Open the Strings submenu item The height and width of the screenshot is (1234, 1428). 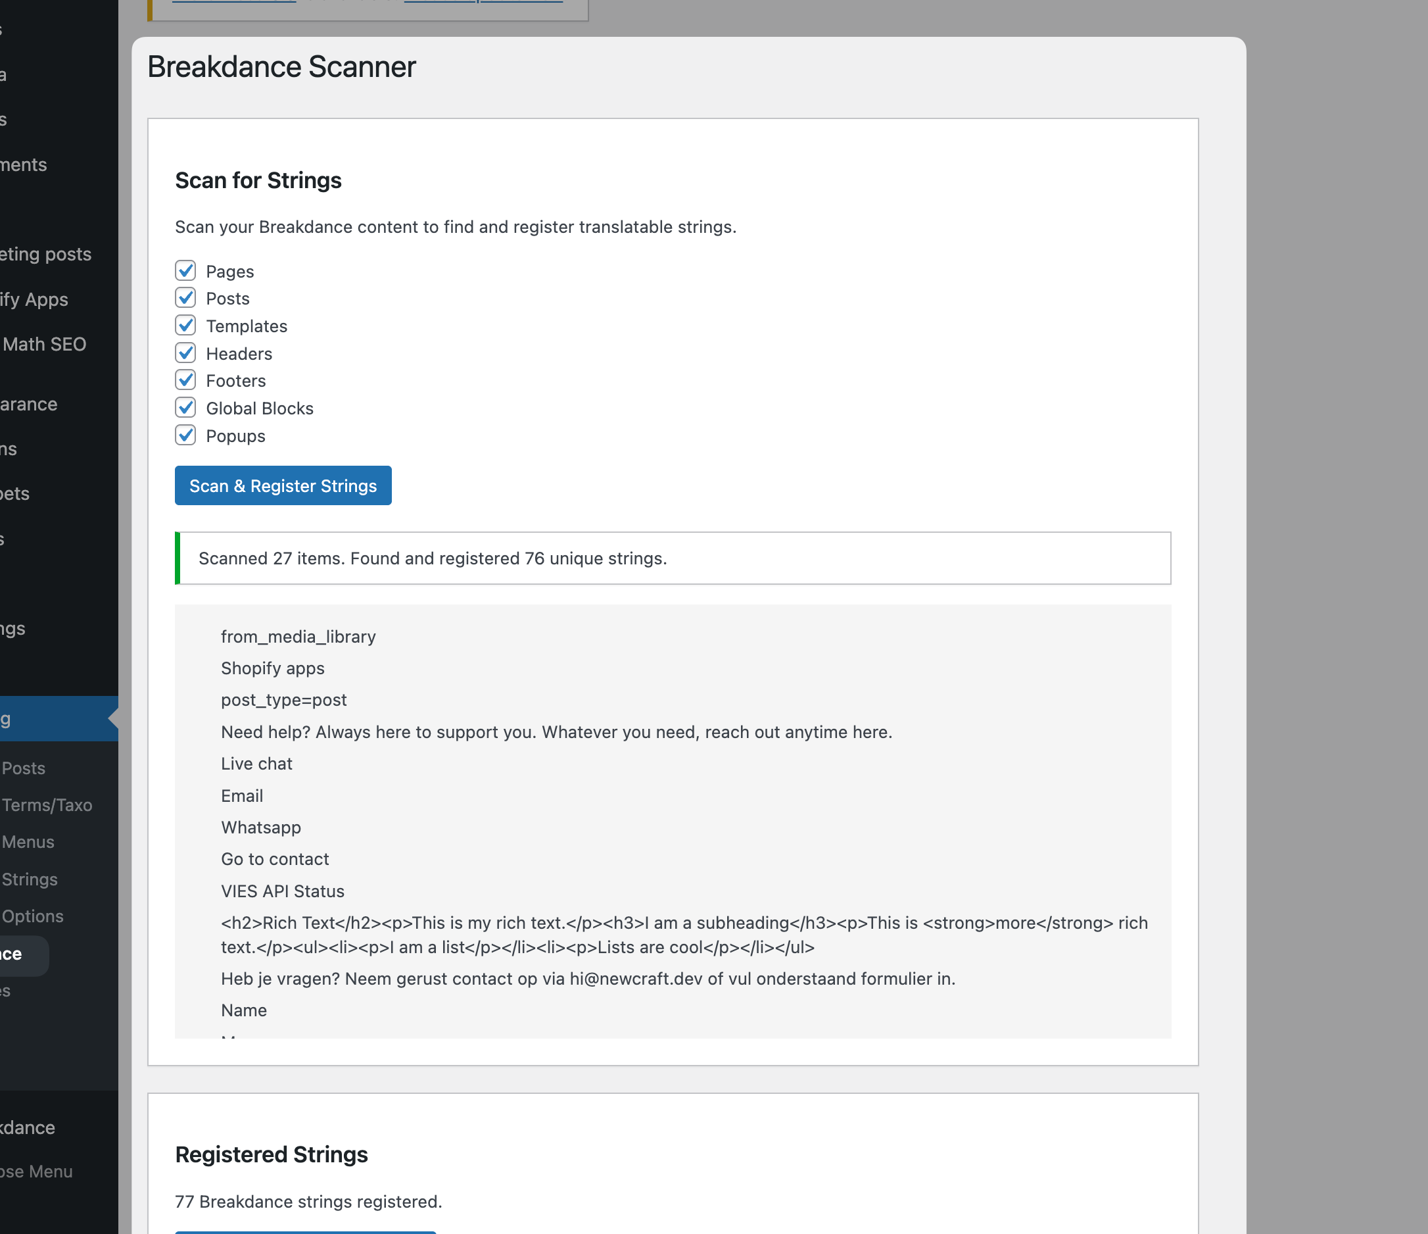(30, 879)
